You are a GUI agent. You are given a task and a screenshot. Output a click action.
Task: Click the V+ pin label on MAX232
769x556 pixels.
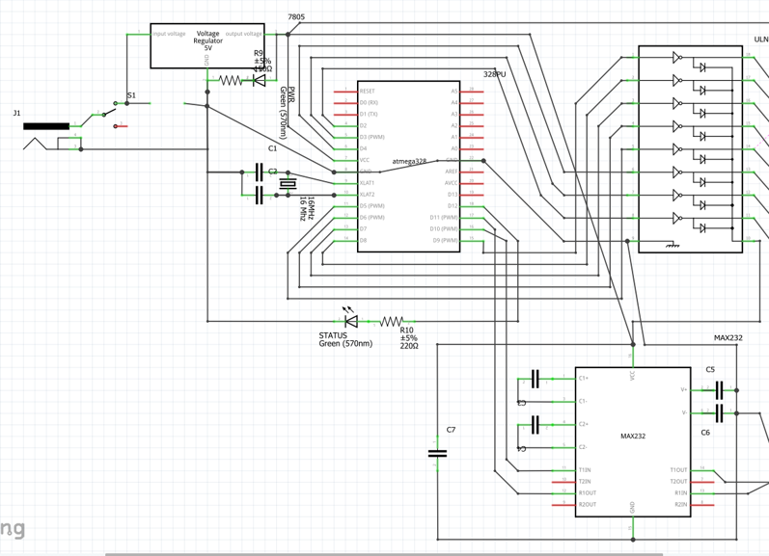click(684, 390)
